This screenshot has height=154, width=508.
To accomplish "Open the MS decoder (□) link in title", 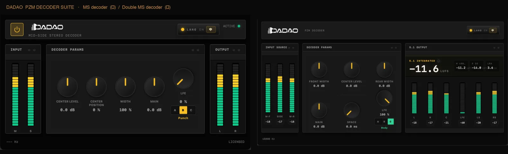I will point(99,7).
